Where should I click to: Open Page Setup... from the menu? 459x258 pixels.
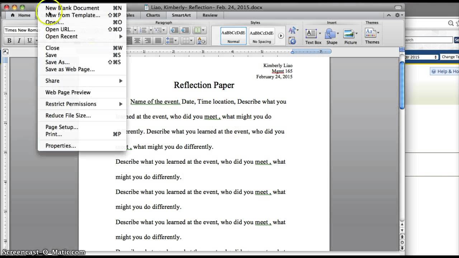click(x=82, y=127)
